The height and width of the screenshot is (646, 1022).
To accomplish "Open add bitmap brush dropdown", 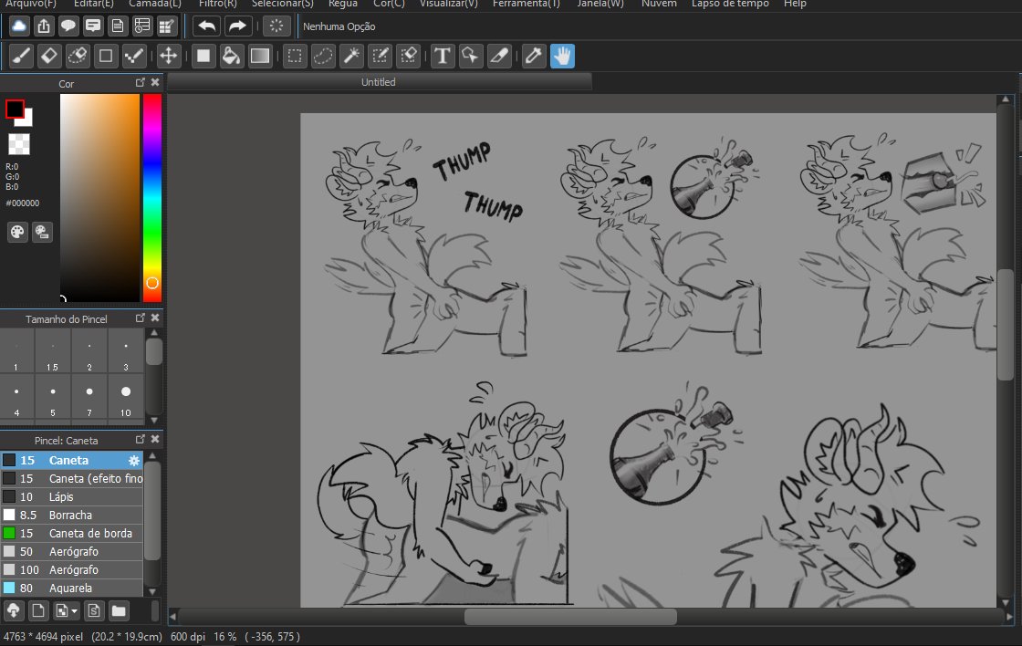I will (x=67, y=610).
